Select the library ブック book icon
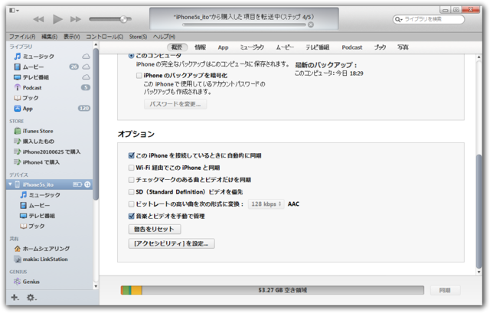 tap(18, 98)
